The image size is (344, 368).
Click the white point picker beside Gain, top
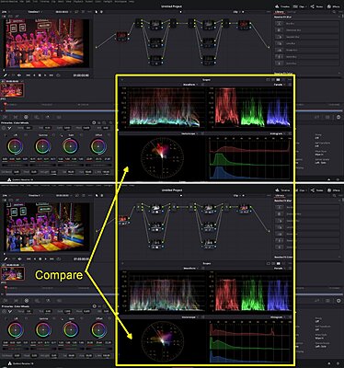tap(62, 135)
